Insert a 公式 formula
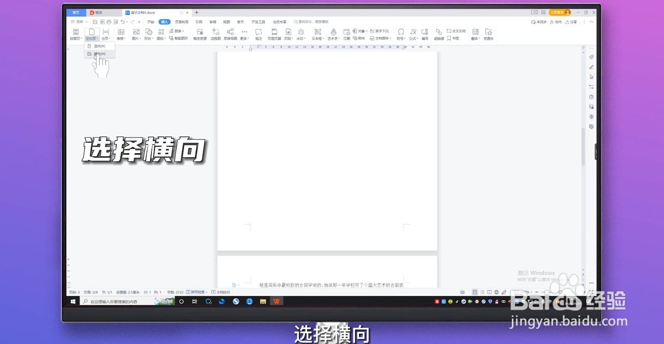664x344 pixels. pos(413,34)
